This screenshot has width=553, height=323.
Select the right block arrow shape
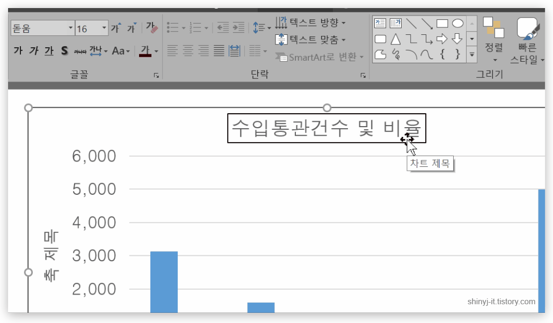pos(442,39)
